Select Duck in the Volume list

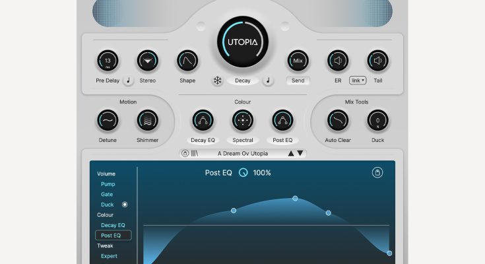pyautogui.click(x=108, y=205)
